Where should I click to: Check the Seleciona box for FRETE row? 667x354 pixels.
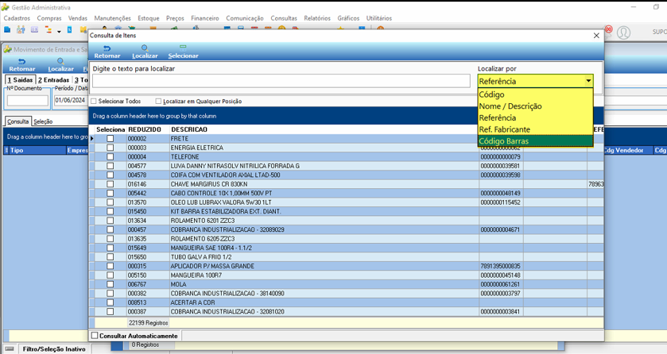pyautogui.click(x=111, y=138)
